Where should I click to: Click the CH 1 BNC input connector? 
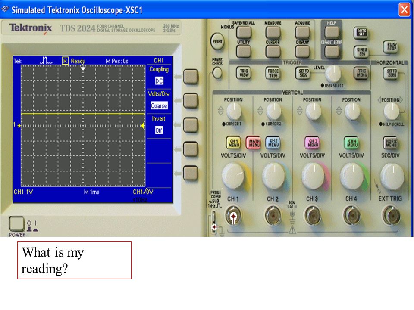point(233,216)
